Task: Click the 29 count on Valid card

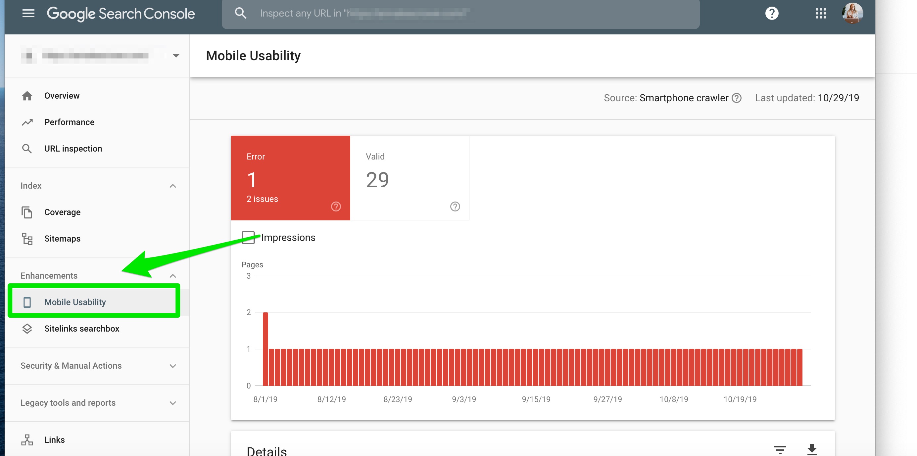Action: pyautogui.click(x=377, y=180)
